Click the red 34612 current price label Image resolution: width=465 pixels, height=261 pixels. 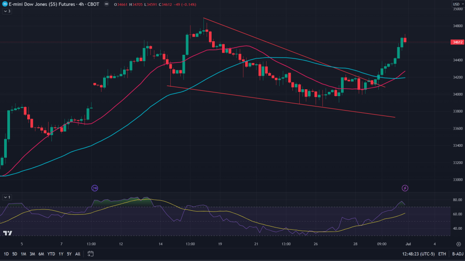point(456,42)
